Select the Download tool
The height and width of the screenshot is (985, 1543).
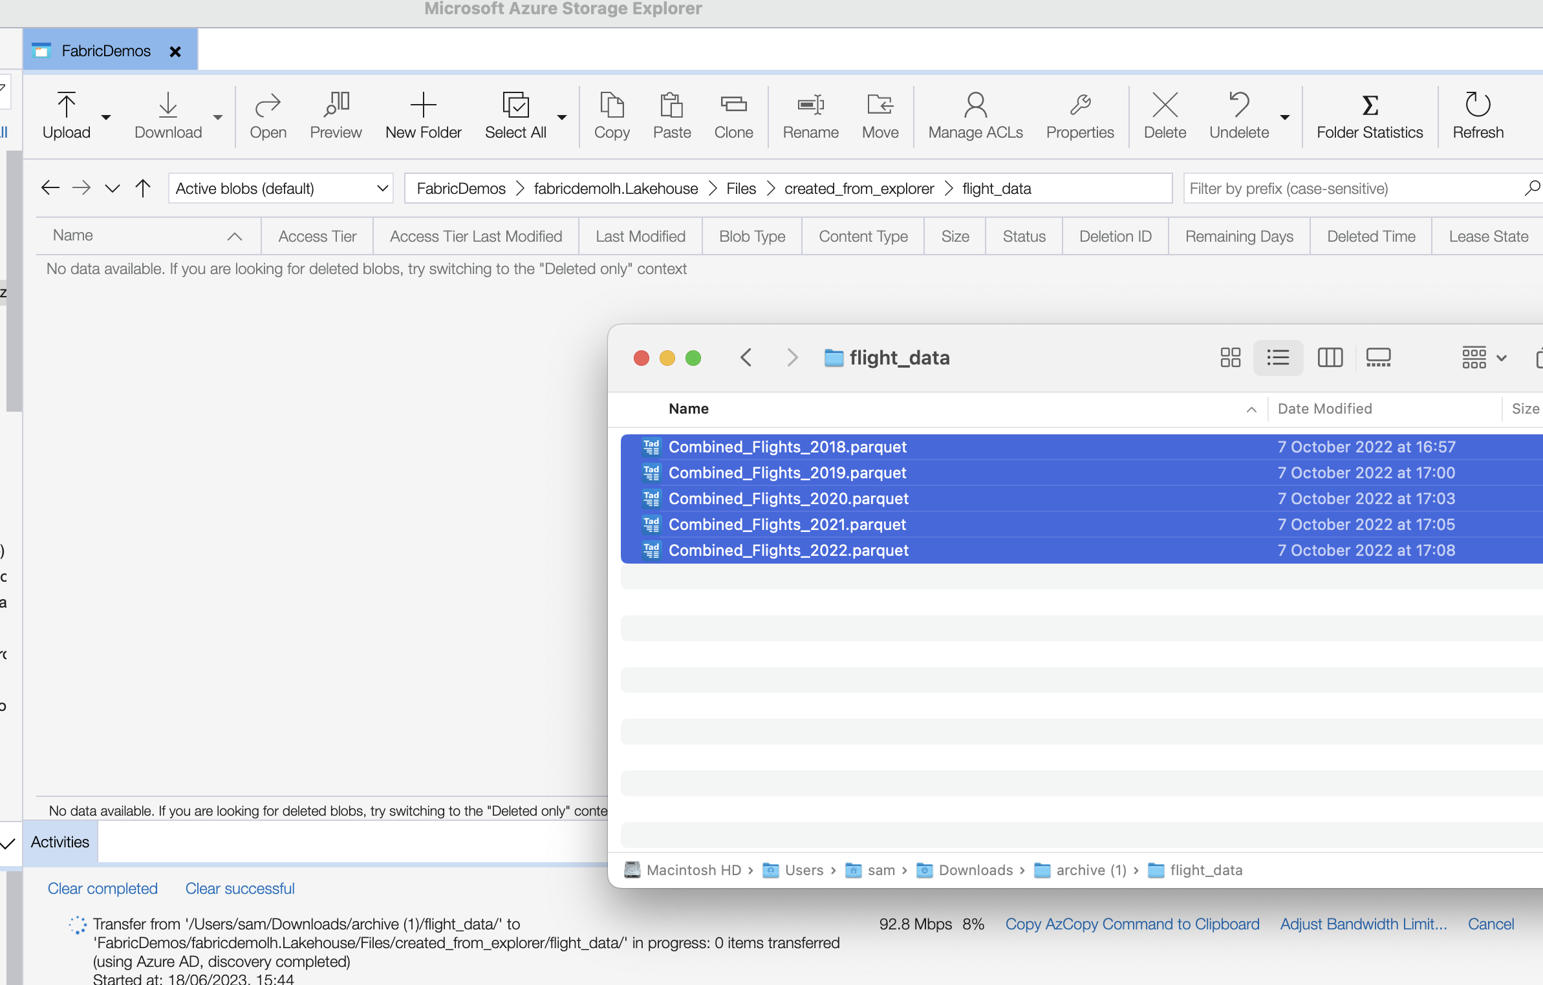pos(167,115)
